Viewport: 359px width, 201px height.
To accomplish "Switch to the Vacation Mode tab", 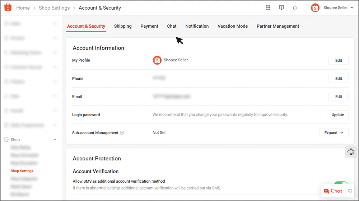I will pyautogui.click(x=233, y=26).
